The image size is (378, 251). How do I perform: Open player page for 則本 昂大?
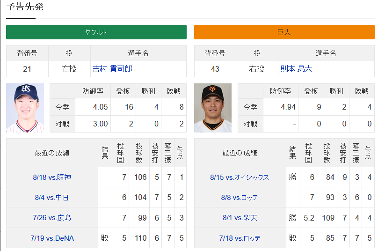coord(296,69)
